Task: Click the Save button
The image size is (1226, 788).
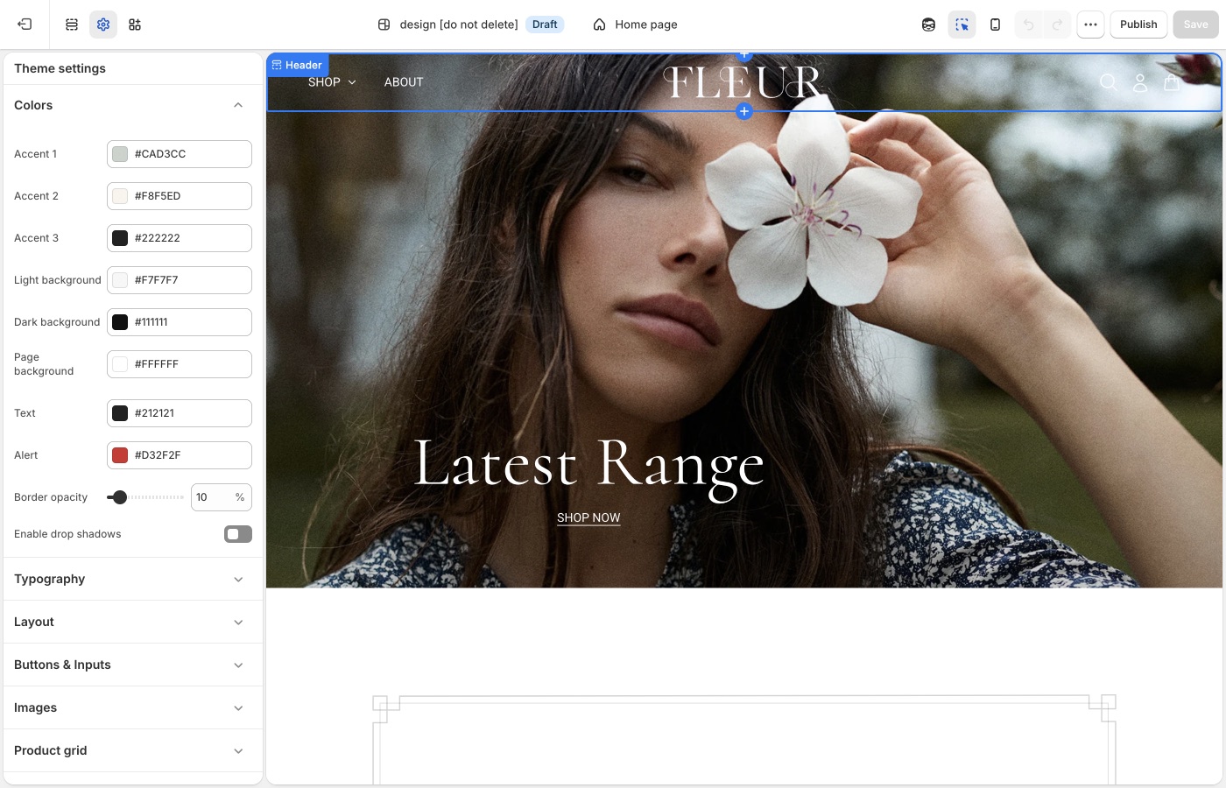Action: tap(1195, 25)
